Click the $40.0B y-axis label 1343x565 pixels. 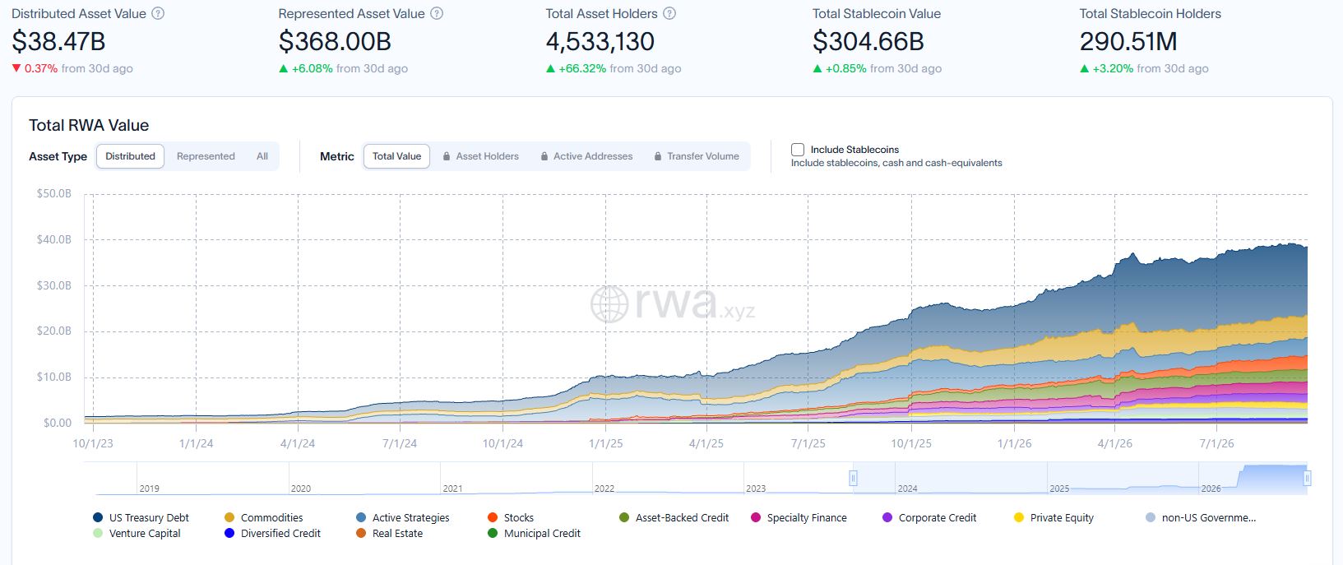point(54,239)
